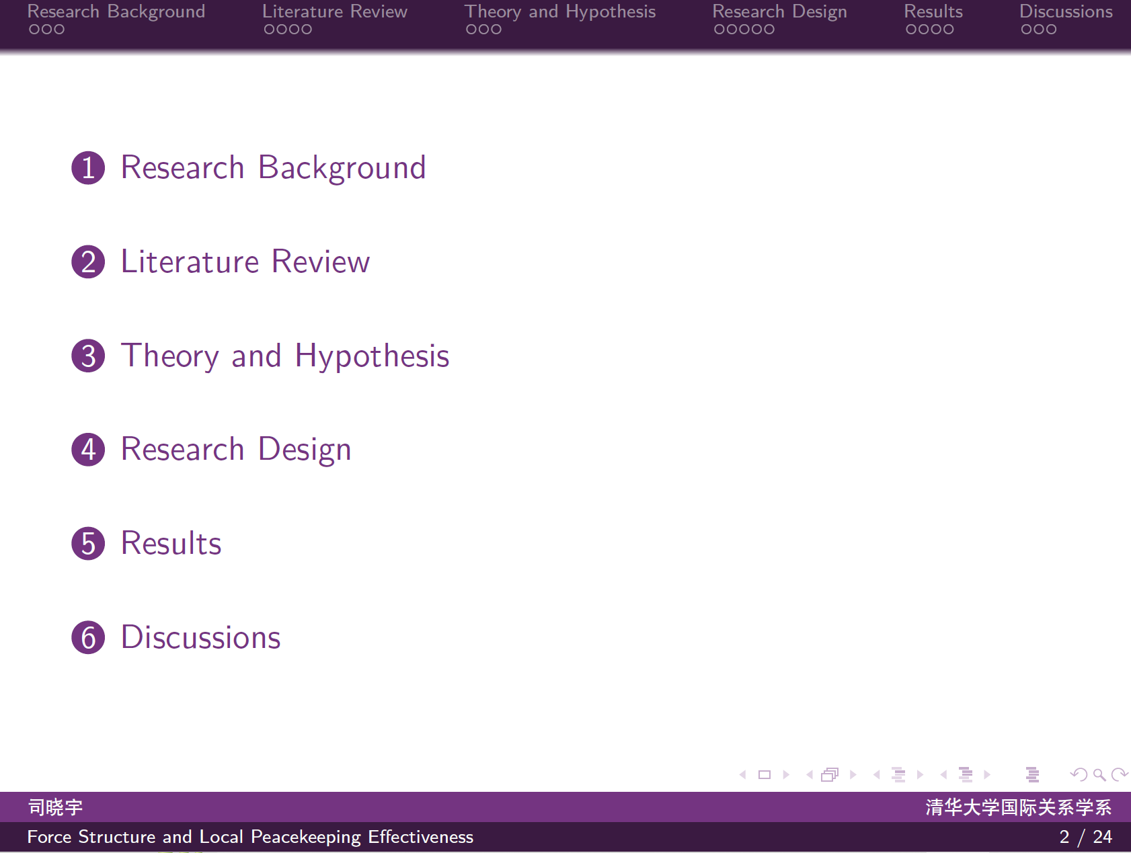Viewport: 1131px width, 853px height.
Task: Click the slide rectangle navigation icon
Action: 765,775
